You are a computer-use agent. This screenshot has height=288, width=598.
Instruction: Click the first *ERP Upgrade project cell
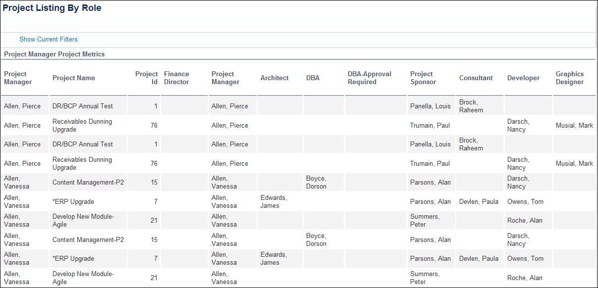[73, 202]
